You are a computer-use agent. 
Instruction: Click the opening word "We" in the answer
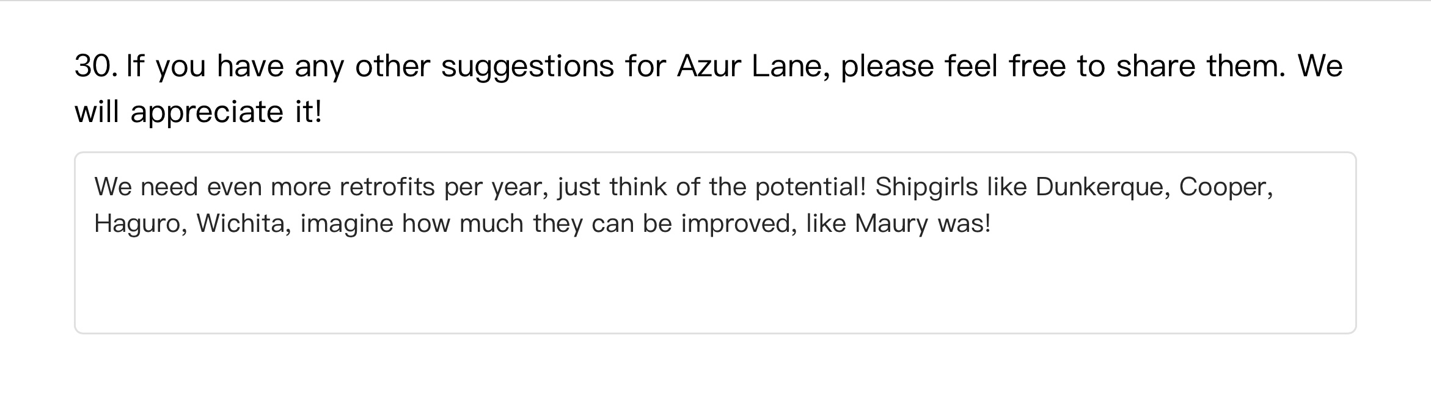[112, 187]
